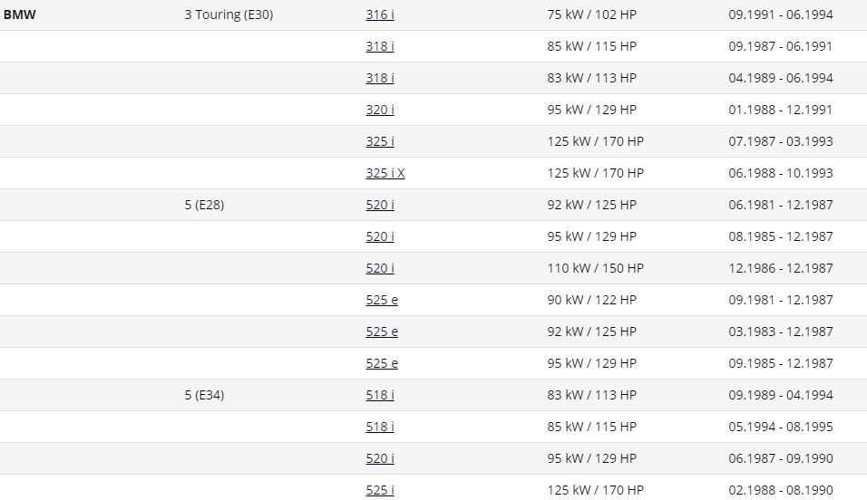Screen dimensions: 867x500
Task: Open the 320 i 01.1988 Touring link
Action: click(x=380, y=110)
